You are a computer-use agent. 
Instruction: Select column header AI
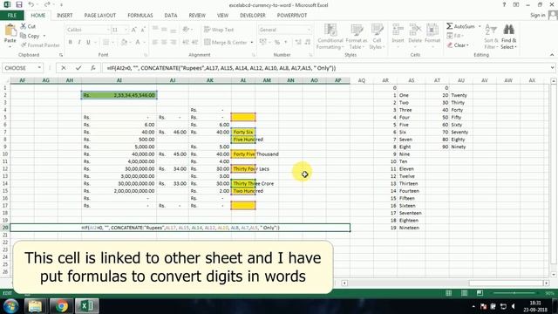(x=119, y=80)
